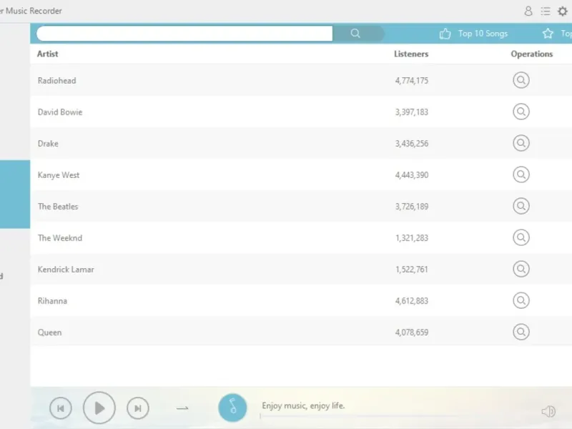Sort by the Artist column header
This screenshot has width=572, height=429.
47,54
